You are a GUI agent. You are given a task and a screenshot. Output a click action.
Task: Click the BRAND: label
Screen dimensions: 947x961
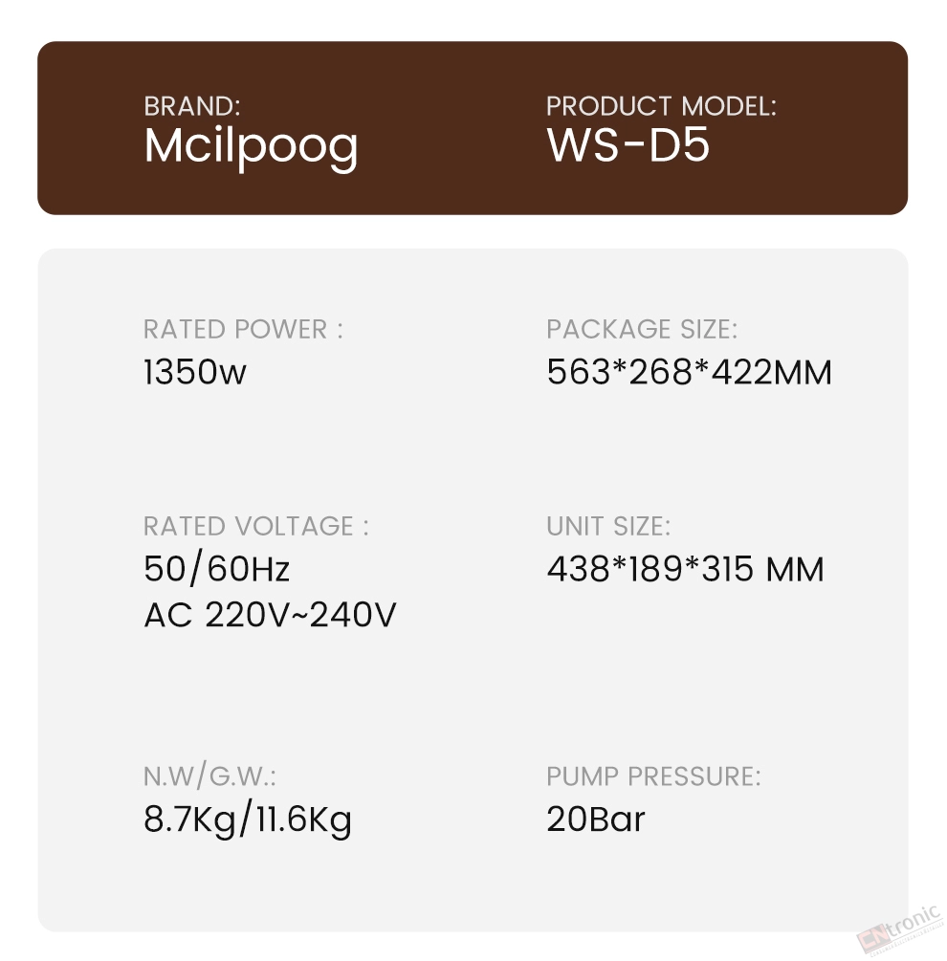(x=192, y=106)
